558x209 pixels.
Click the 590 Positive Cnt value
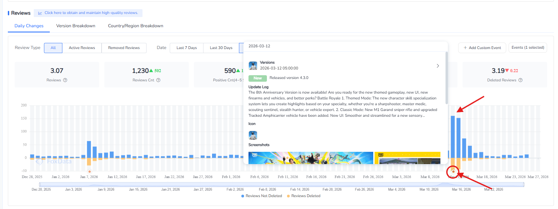click(230, 71)
